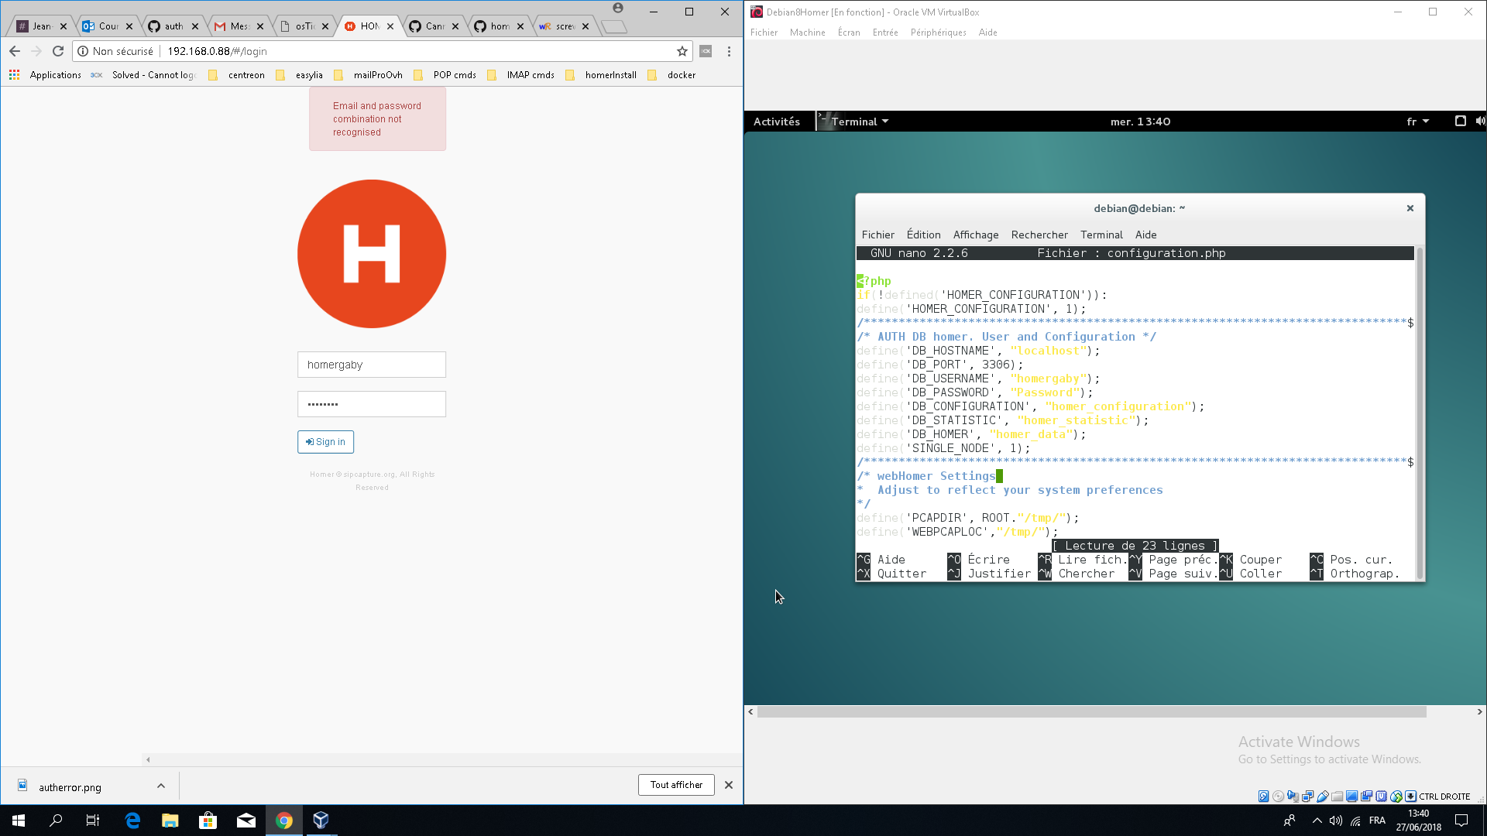Open the Homer 'H' logo on the login page
This screenshot has height=836, width=1487.
tap(372, 254)
